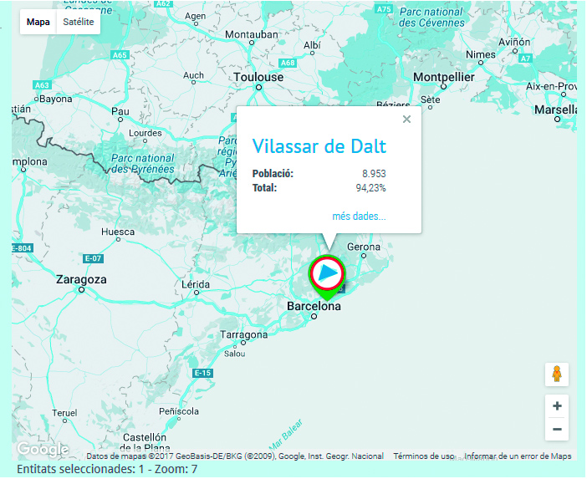Click the Vilassar de Dalt popup title
The height and width of the screenshot is (479, 587).
[x=319, y=146]
